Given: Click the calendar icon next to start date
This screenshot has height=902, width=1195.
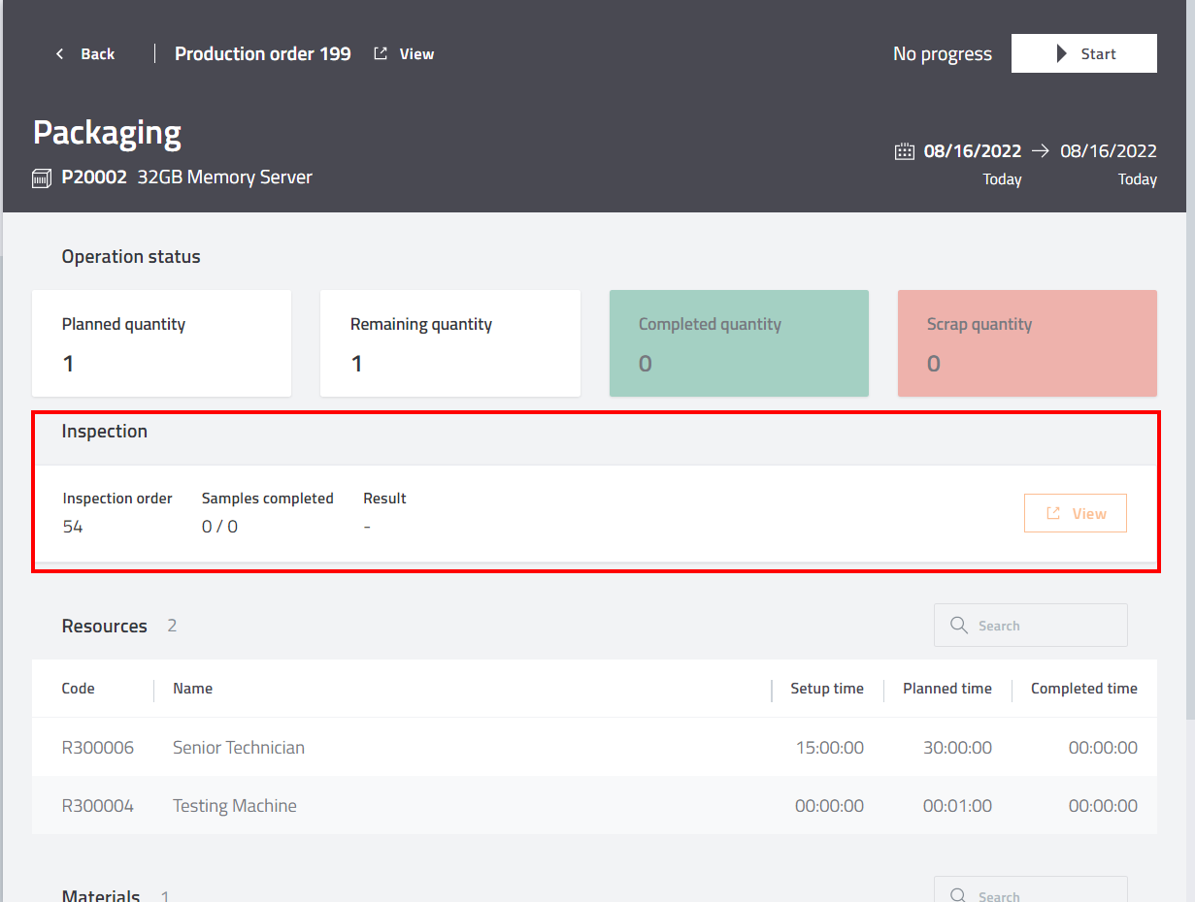Looking at the screenshot, I should click(x=904, y=151).
